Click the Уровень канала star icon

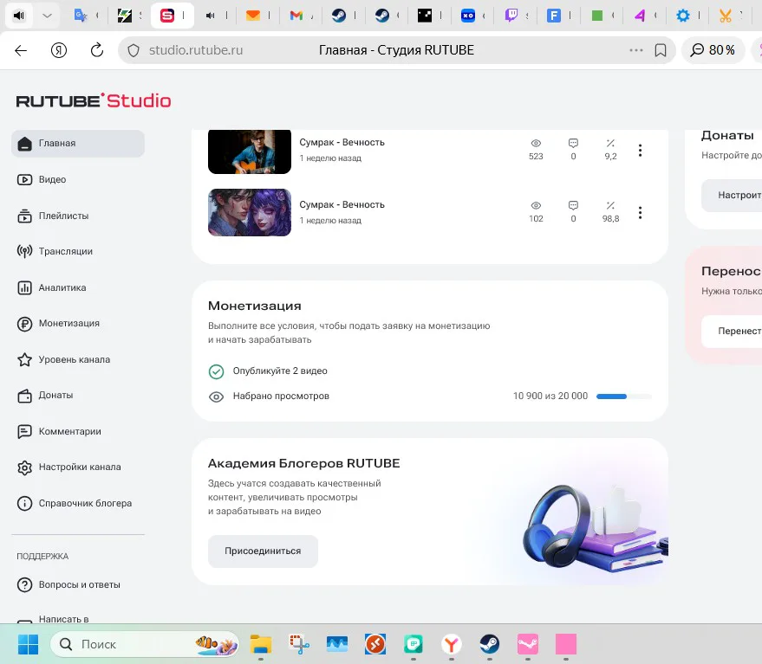coord(24,359)
